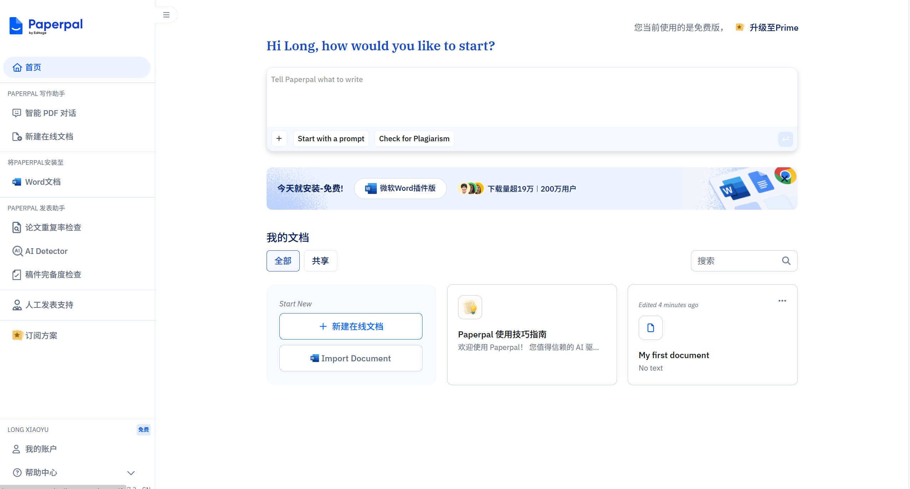Viewport: 910px width, 489px height.
Task: Expand the 帮助中心 chevron
Action: 131,473
